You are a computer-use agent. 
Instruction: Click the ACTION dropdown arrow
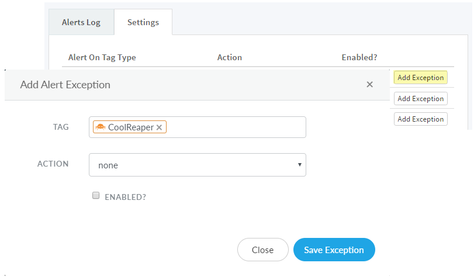[x=300, y=165]
